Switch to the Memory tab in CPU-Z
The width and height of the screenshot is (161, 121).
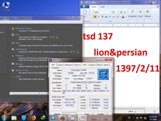tap(77, 65)
